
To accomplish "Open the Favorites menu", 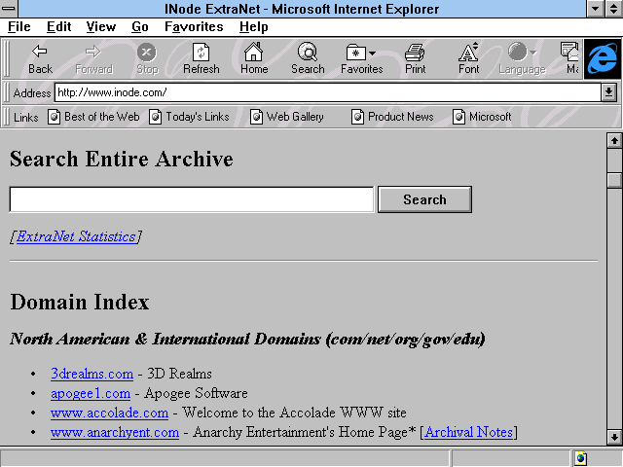I will coord(194,27).
